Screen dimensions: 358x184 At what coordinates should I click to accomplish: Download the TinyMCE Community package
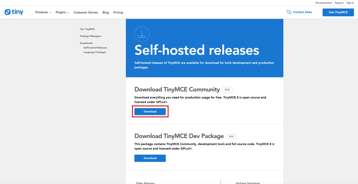150,111
